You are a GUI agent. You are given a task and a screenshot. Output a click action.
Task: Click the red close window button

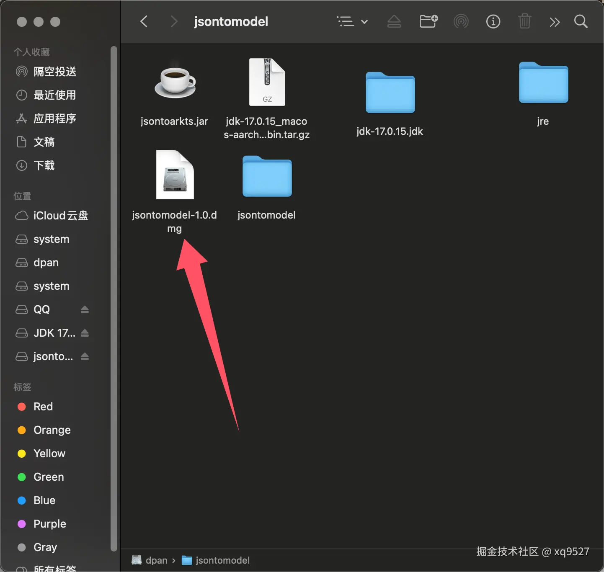click(x=22, y=22)
